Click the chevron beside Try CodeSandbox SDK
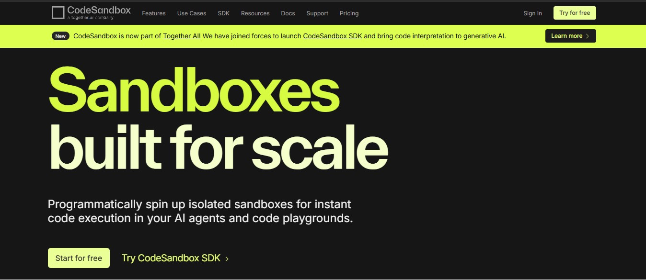Viewport: 646px width, 280px height. [227, 259]
